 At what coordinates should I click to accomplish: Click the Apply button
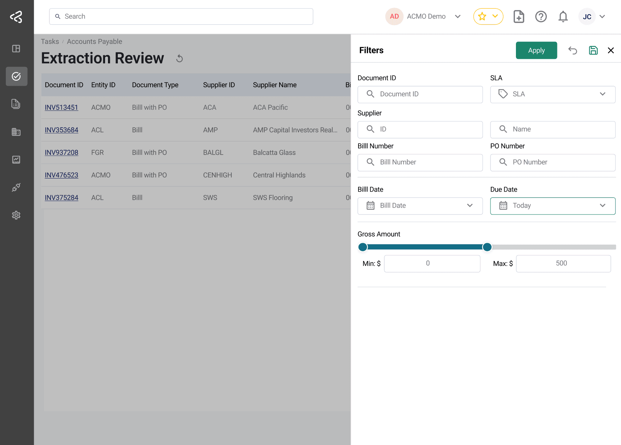click(x=536, y=50)
